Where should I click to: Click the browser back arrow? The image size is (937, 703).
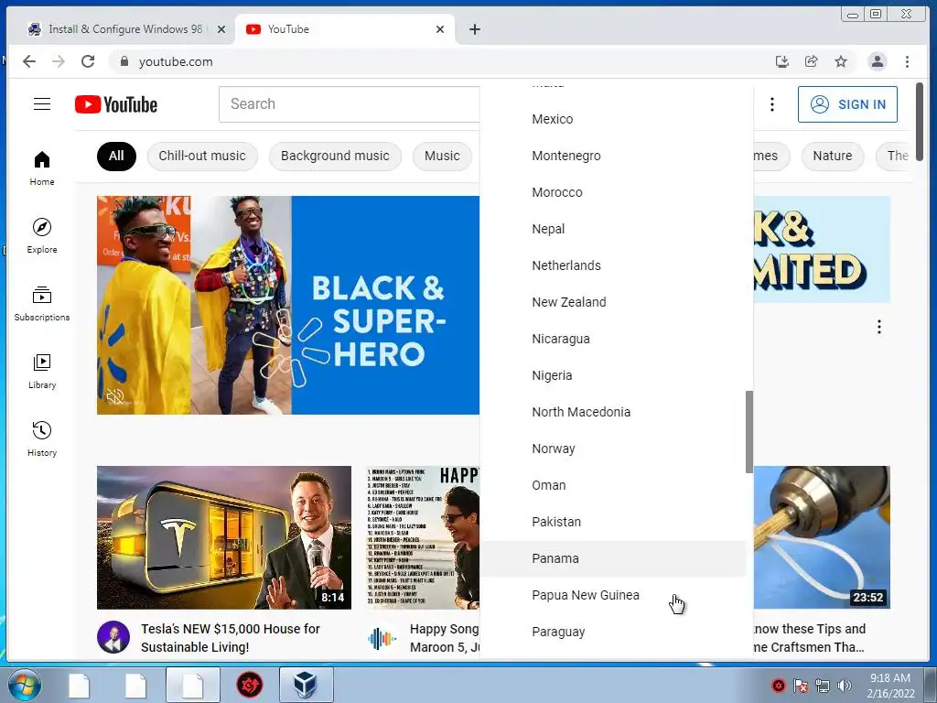(28, 61)
